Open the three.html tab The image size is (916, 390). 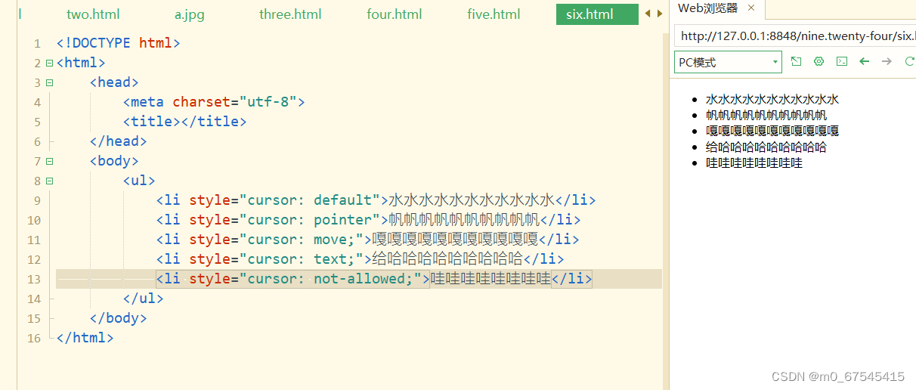290,14
